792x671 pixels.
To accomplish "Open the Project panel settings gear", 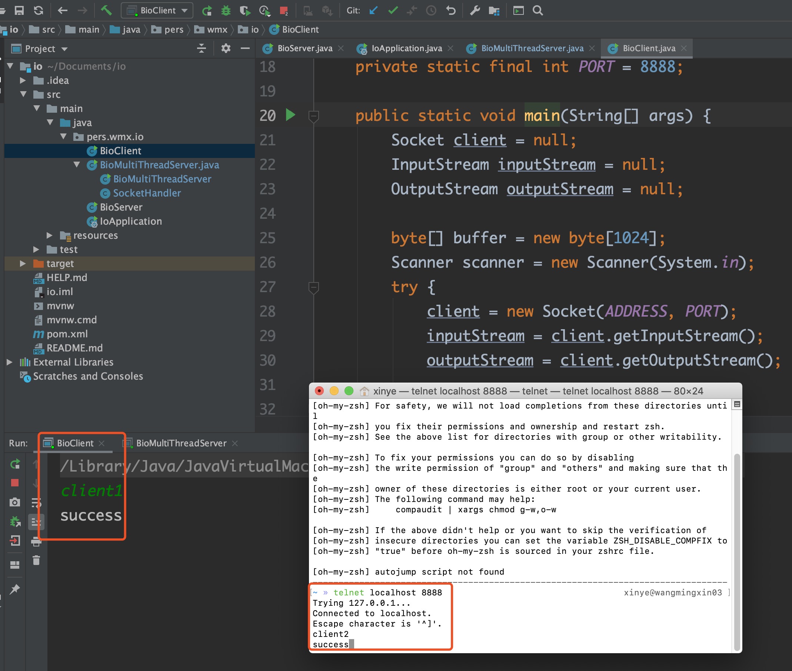I will [226, 49].
